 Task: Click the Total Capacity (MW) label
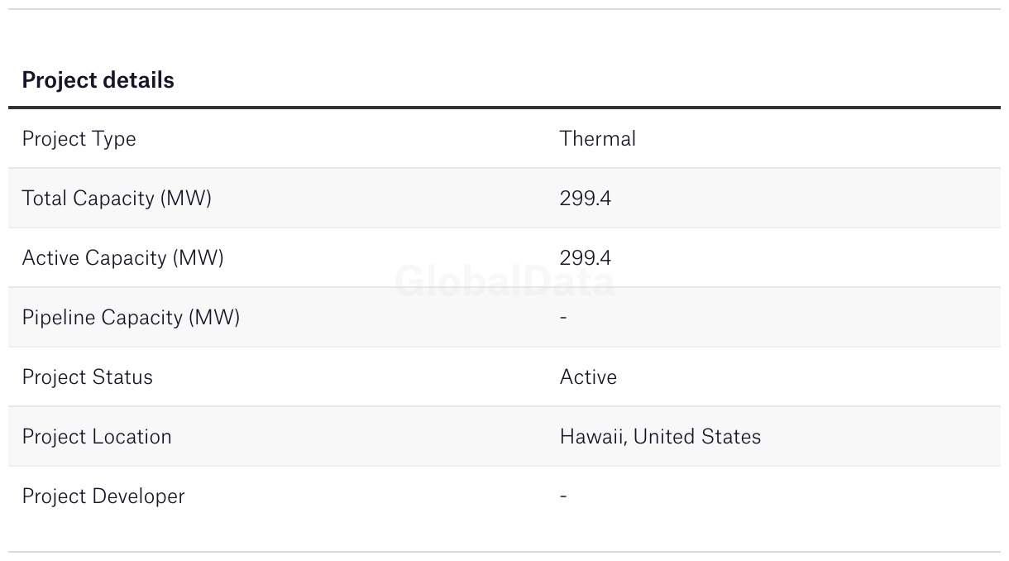117,199
